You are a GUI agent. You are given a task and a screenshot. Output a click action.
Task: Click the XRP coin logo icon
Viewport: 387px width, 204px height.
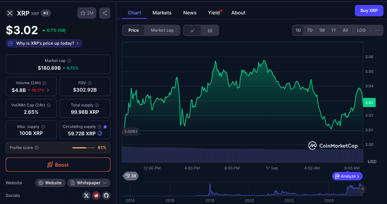click(10, 13)
